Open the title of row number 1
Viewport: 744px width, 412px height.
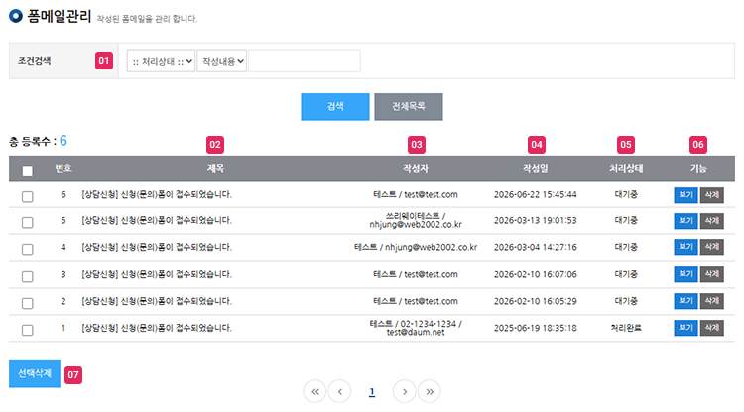[x=157, y=328]
